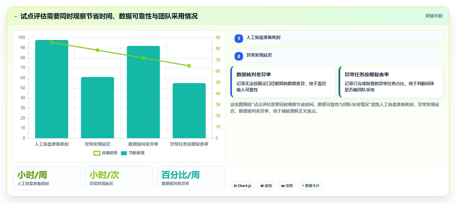Click the x-axis label 异常发现延迟
Image resolution: width=456 pixels, height=203 pixels.
click(x=97, y=144)
